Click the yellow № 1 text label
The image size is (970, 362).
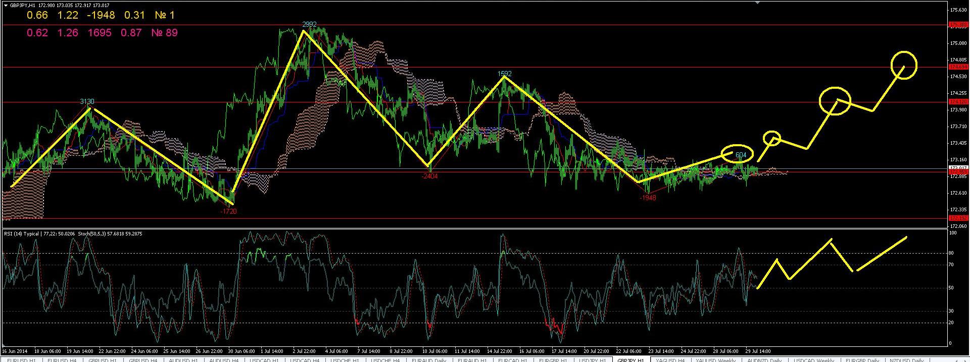pyautogui.click(x=164, y=16)
